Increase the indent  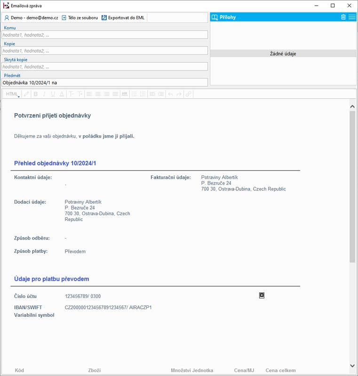(x=161, y=94)
